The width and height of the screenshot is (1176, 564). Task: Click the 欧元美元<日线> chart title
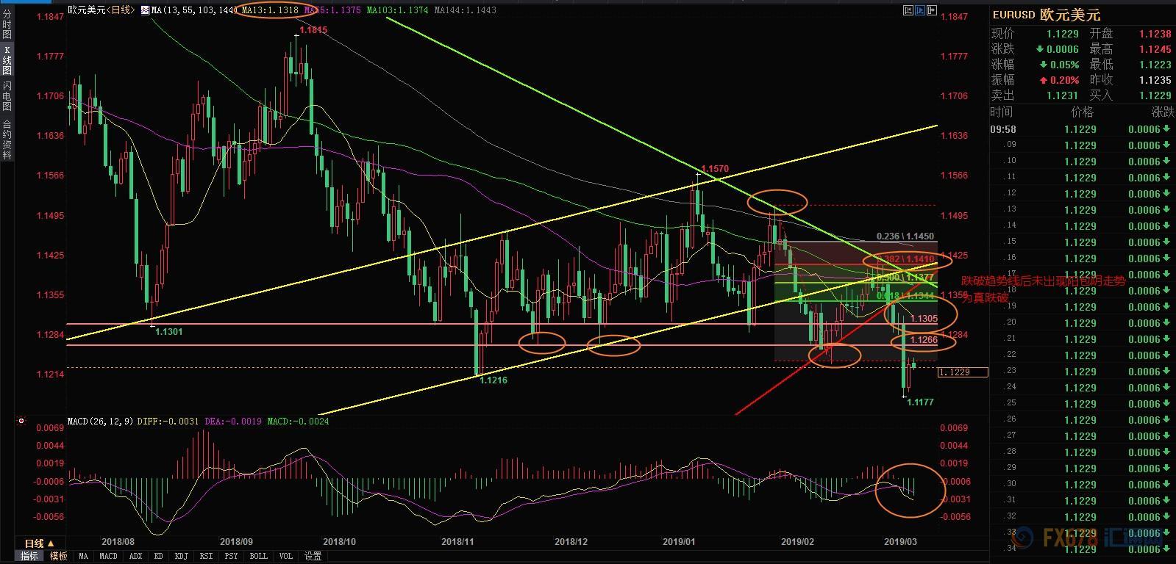101,10
